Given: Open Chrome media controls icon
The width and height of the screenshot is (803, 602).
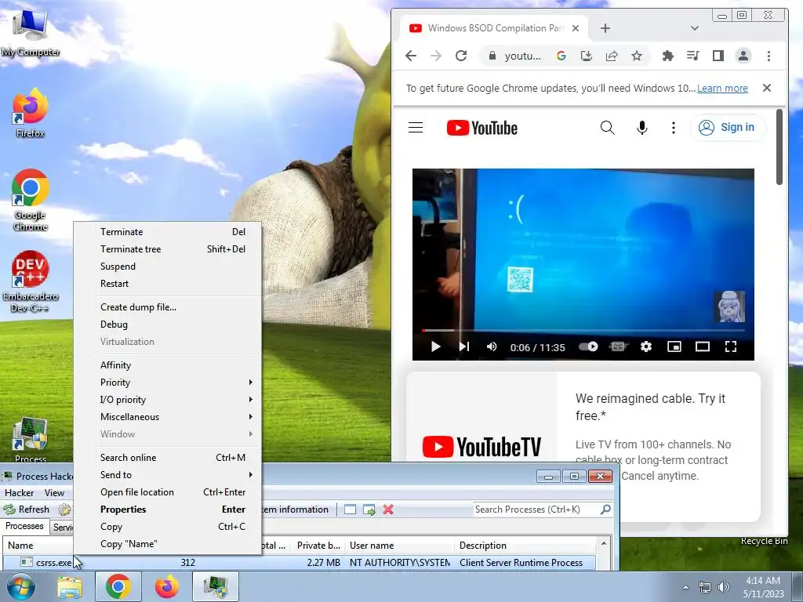Looking at the screenshot, I should point(693,56).
